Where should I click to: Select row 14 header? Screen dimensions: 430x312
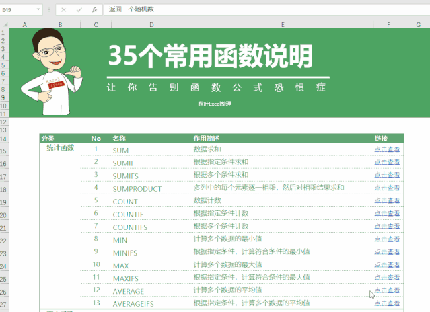[4, 139]
